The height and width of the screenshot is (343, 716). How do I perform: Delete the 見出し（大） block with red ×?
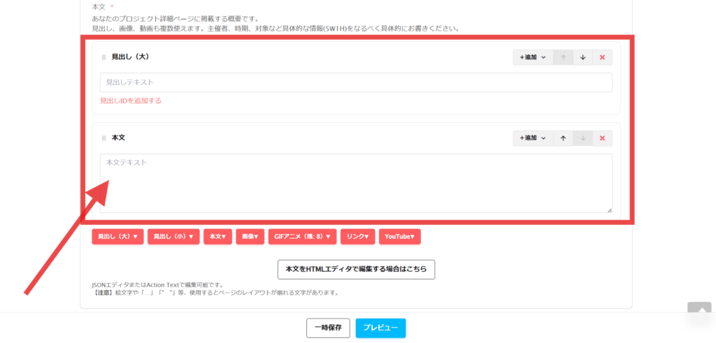click(602, 57)
